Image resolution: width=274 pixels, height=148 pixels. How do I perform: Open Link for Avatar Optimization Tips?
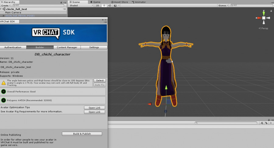click(95, 107)
